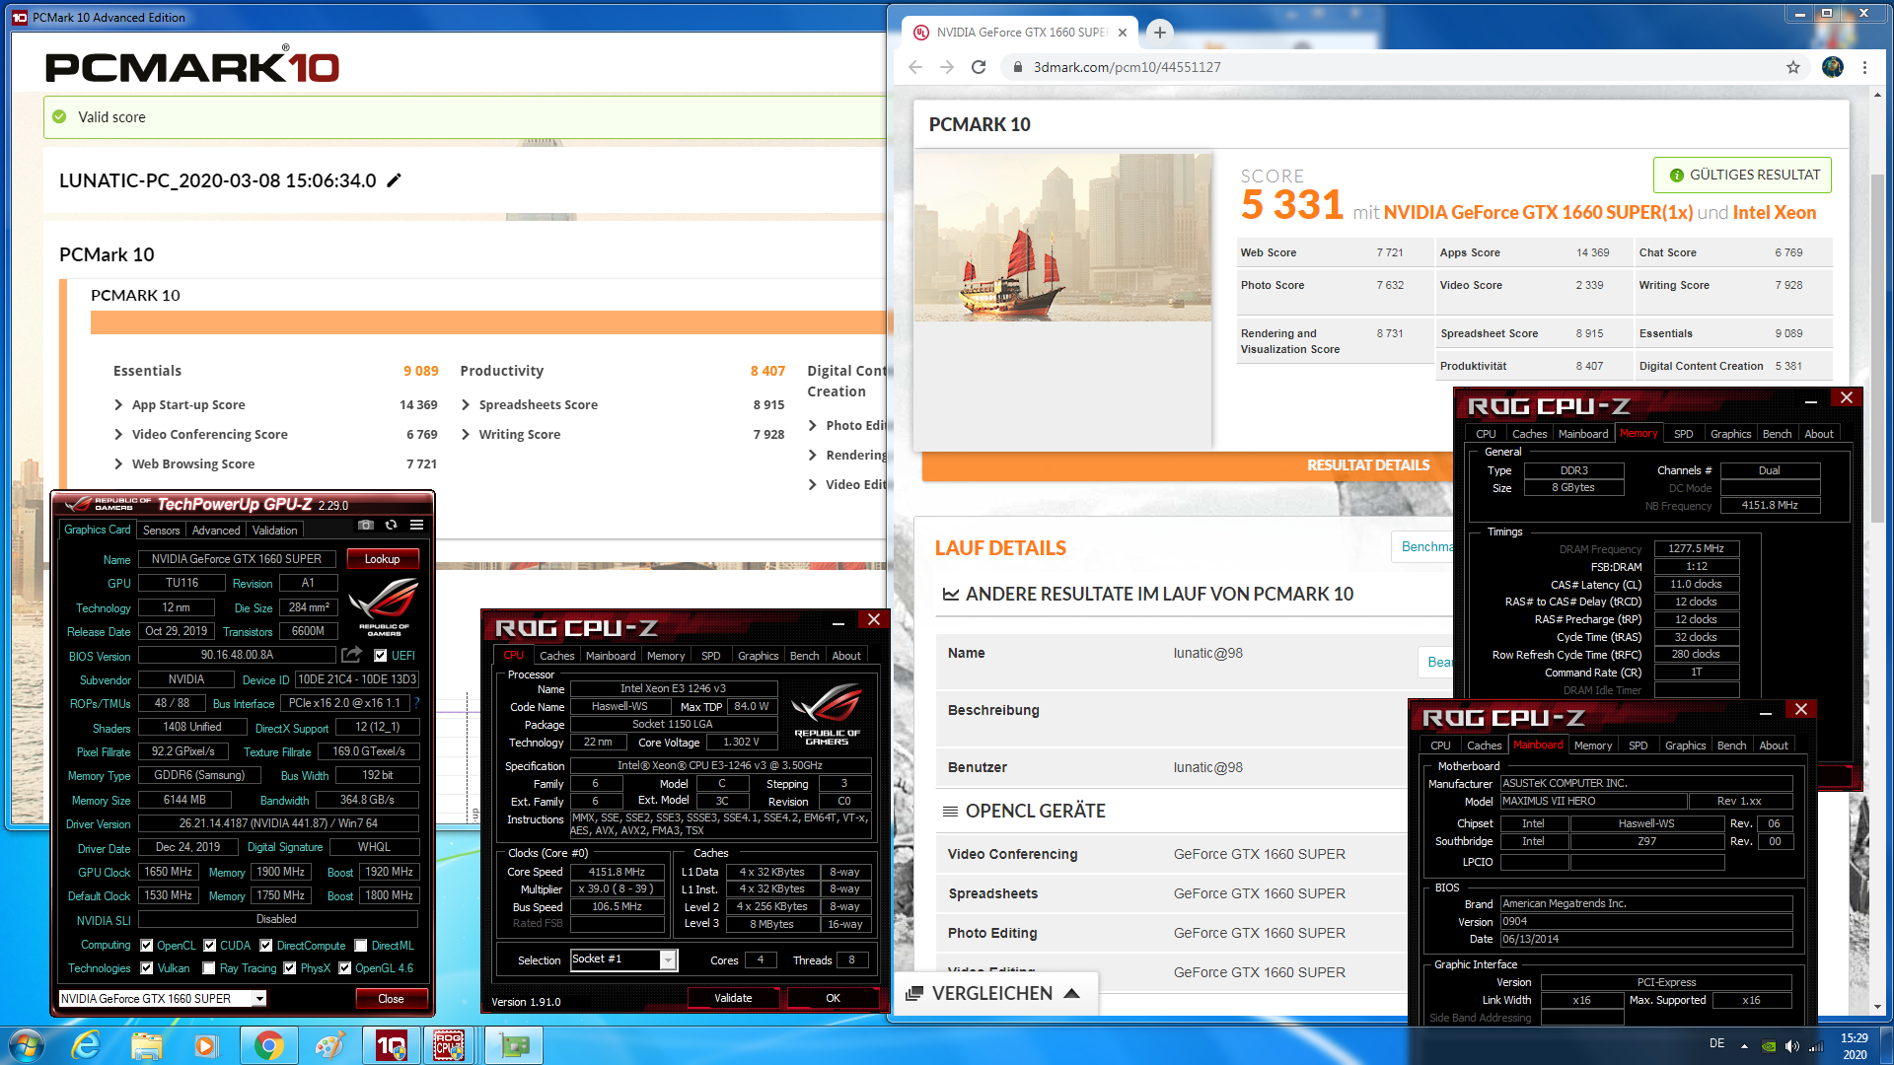Switch to ROG CPU-Z via taskbar icon

point(450,1045)
